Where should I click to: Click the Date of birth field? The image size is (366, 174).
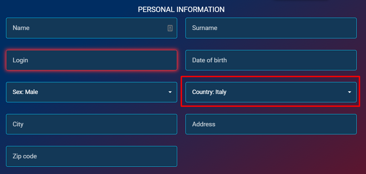271,60
